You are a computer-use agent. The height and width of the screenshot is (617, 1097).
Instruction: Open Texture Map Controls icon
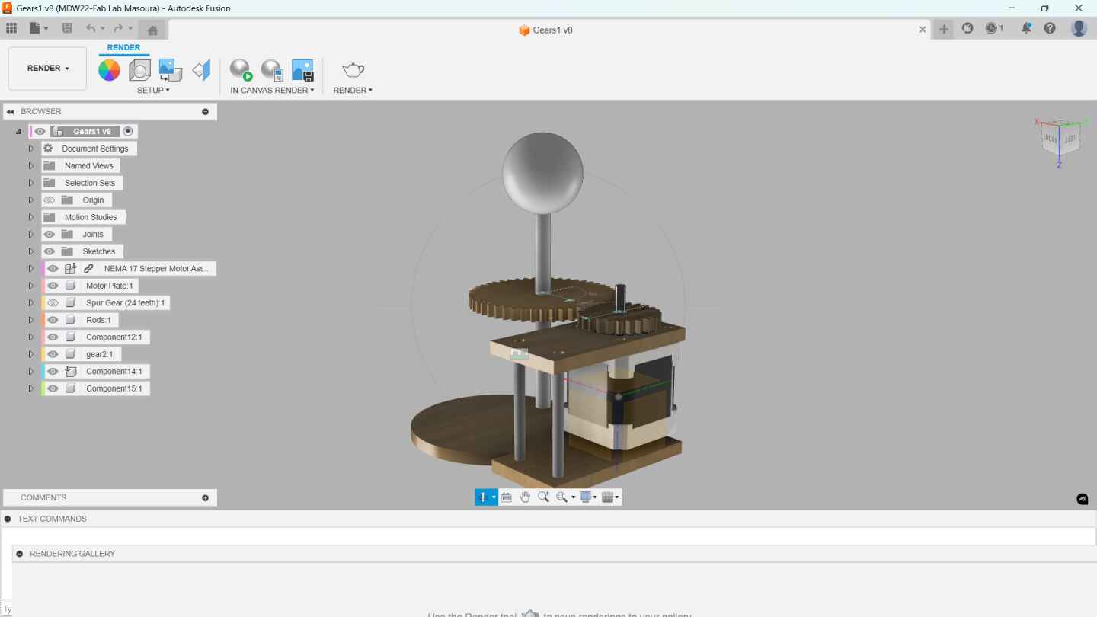201,70
